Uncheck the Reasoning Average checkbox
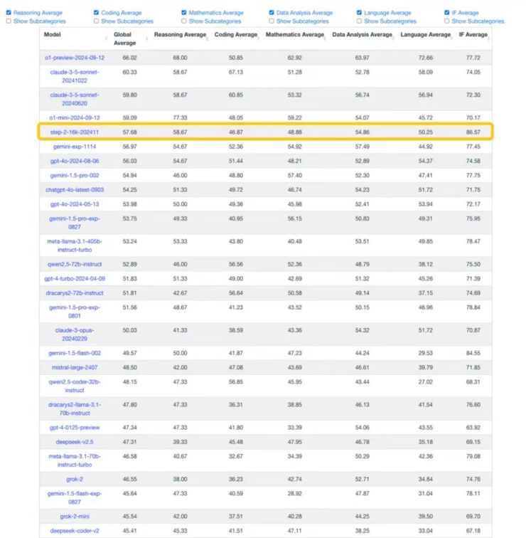 (x=9, y=13)
